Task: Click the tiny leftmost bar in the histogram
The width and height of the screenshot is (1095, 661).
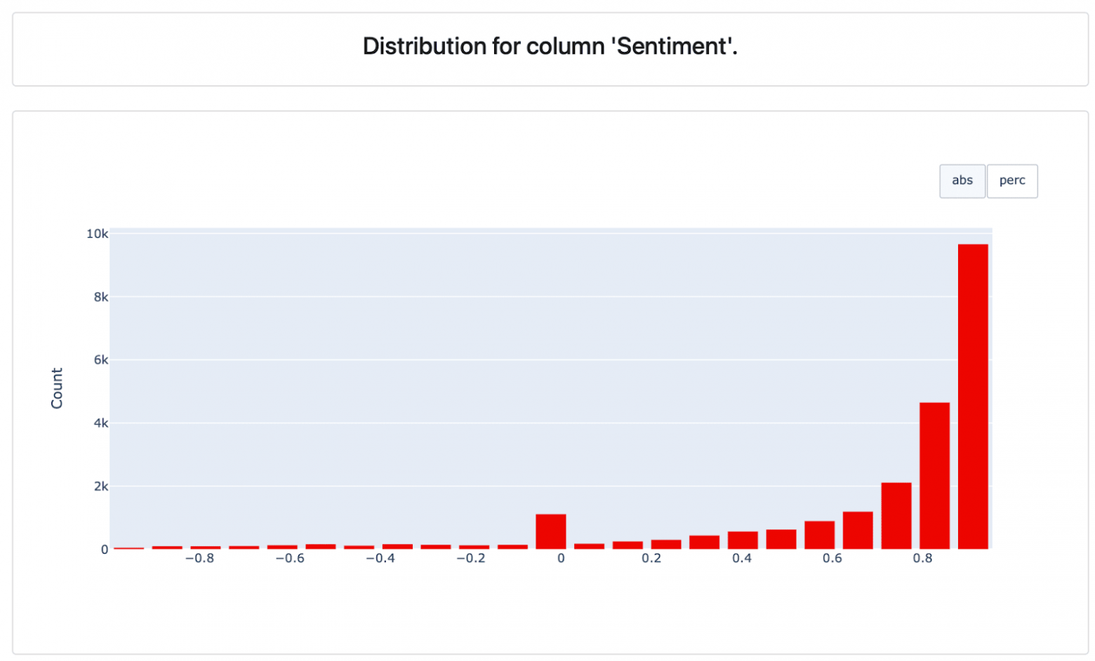Action: point(128,548)
